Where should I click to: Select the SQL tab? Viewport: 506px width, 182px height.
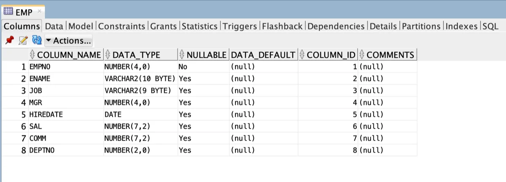(490, 26)
